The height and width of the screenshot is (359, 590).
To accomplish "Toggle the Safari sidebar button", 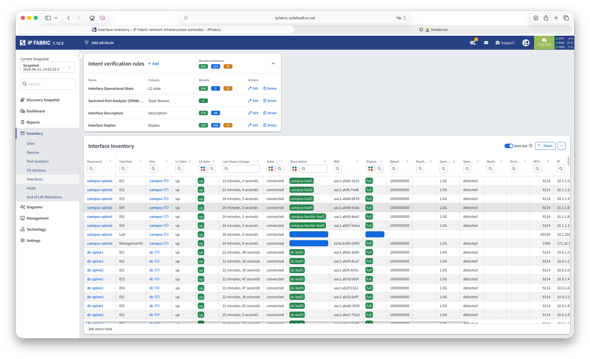I will pyautogui.click(x=48, y=18).
